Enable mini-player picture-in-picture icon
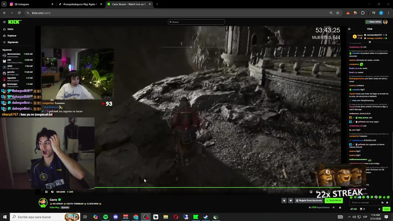 click(x=311, y=192)
